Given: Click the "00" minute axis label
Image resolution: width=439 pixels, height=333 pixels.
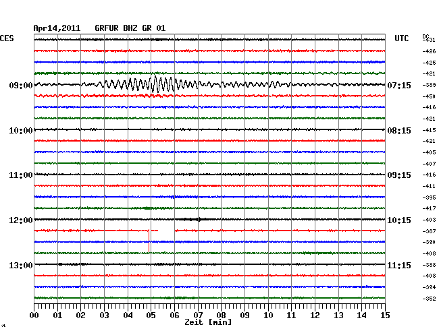Looking at the screenshot, I should point(34,315).
